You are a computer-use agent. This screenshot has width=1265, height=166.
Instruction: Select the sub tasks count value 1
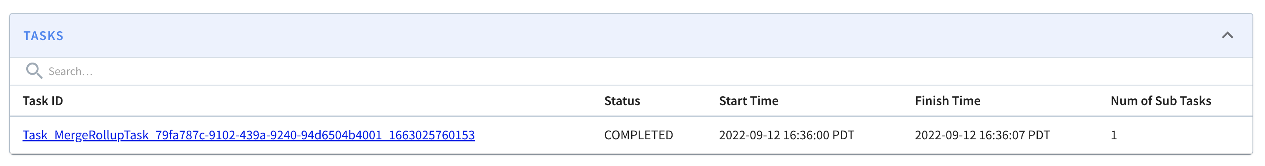click(x=1114, y=135)
